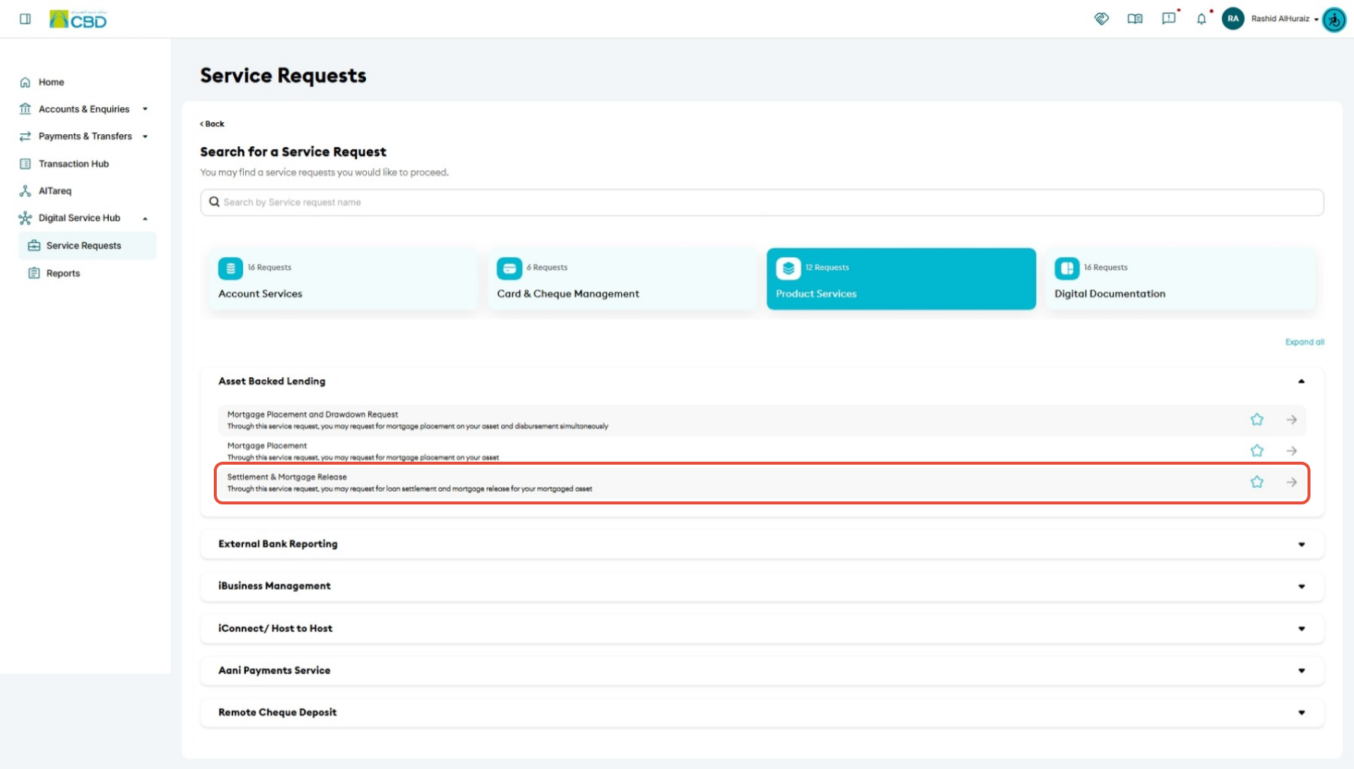Click the Card & Cheque Management card icon

tap(509, 268)
